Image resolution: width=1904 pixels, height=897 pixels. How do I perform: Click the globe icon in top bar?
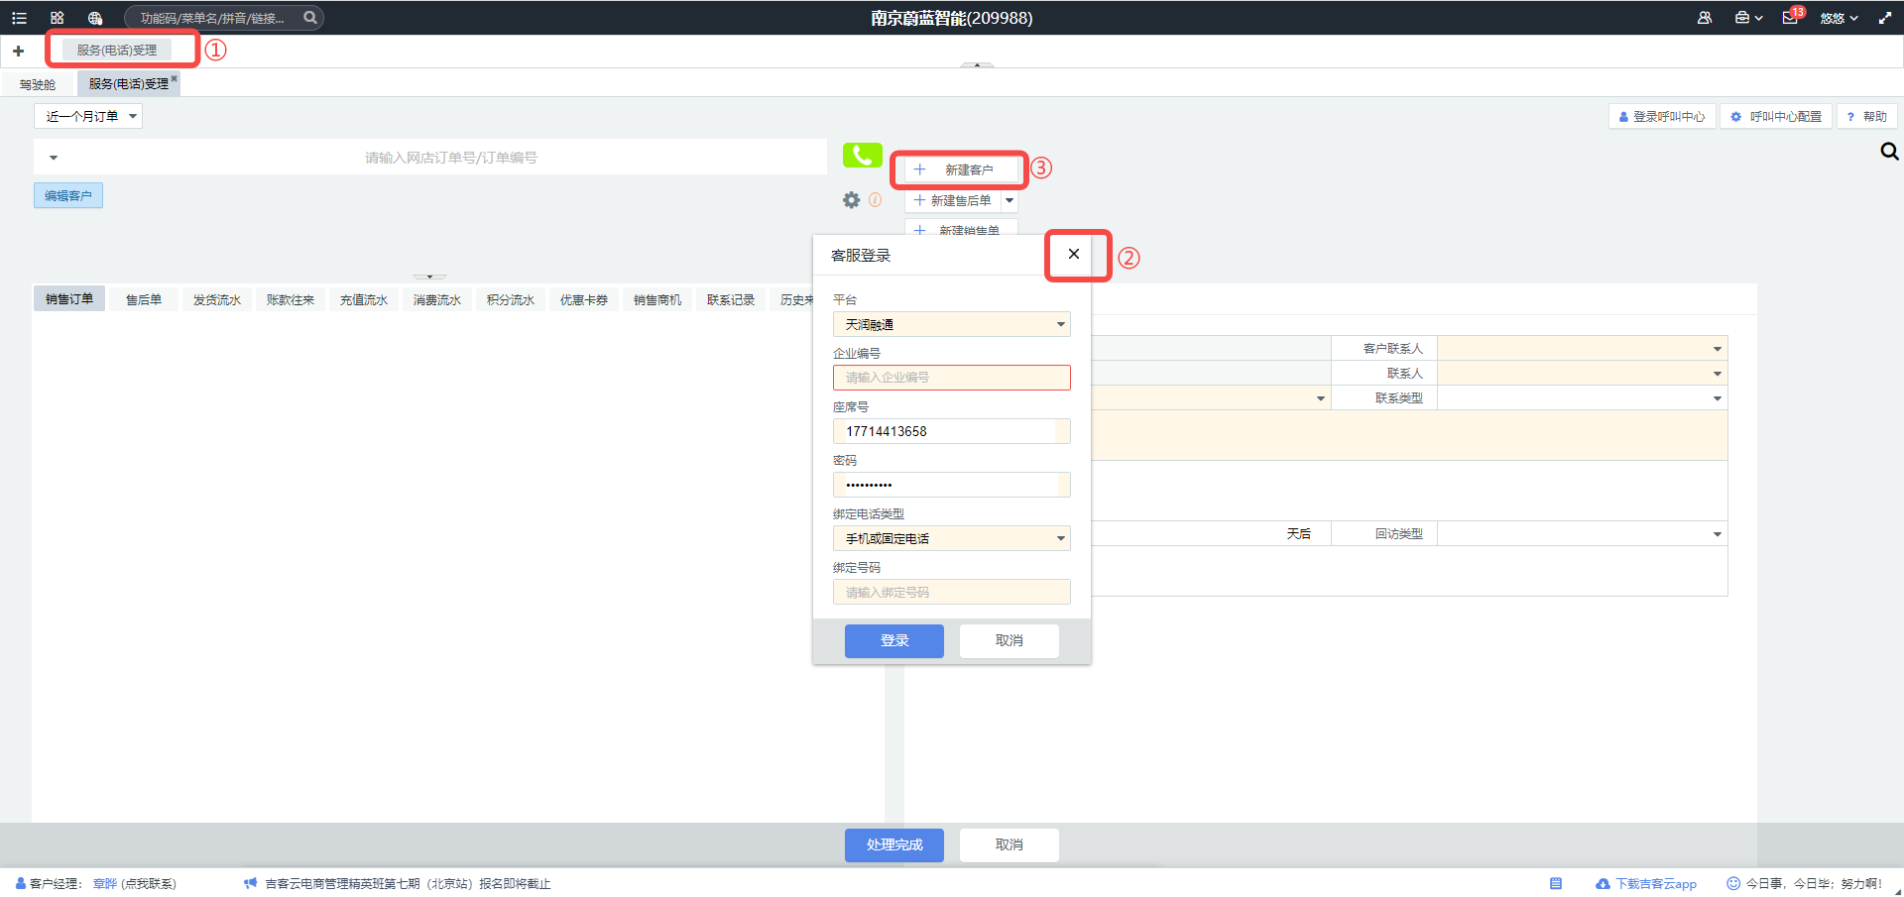[95, 18]
